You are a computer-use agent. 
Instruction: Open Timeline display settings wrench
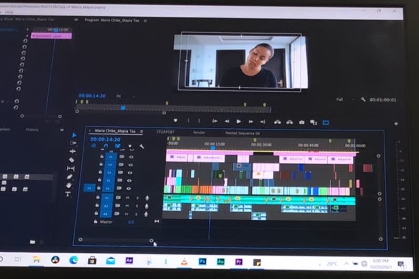click(x=141, y=147)
